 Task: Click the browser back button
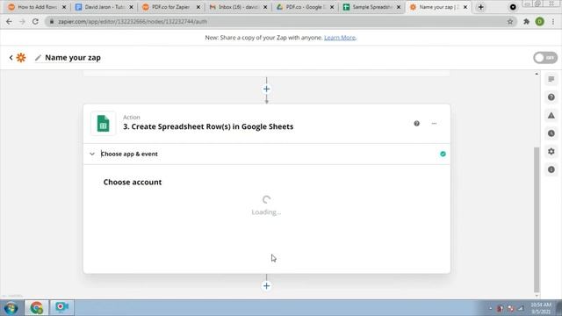tap(9, 22)
